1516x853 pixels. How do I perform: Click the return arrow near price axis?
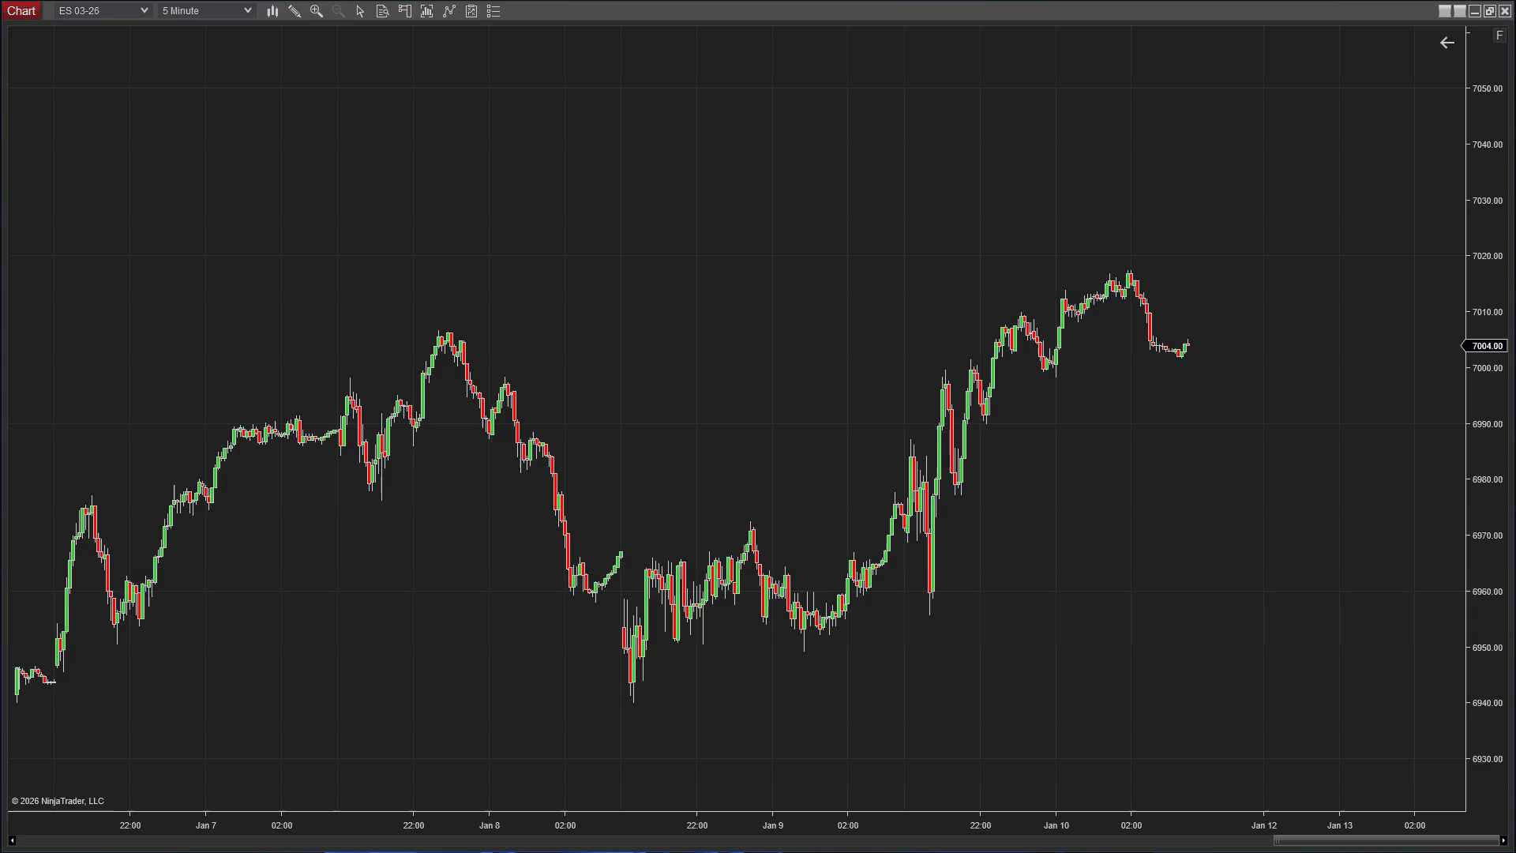pos(1447,43)
